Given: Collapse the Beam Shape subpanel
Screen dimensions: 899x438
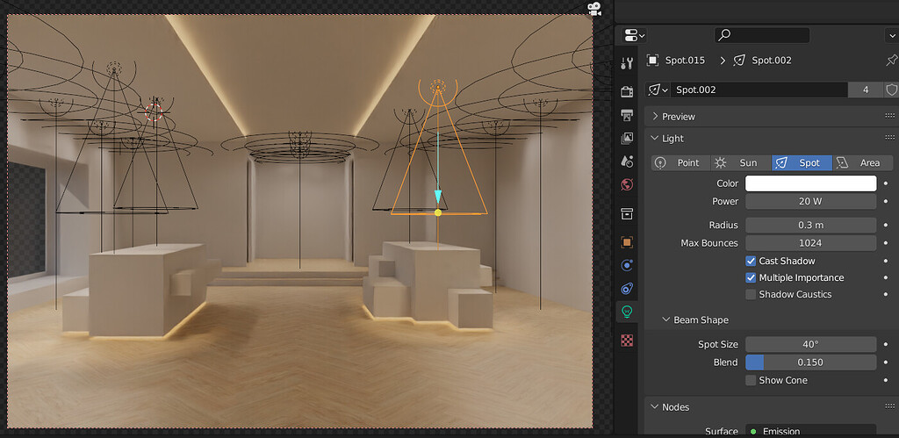Looking at the screenshot, I should point(666,320).
